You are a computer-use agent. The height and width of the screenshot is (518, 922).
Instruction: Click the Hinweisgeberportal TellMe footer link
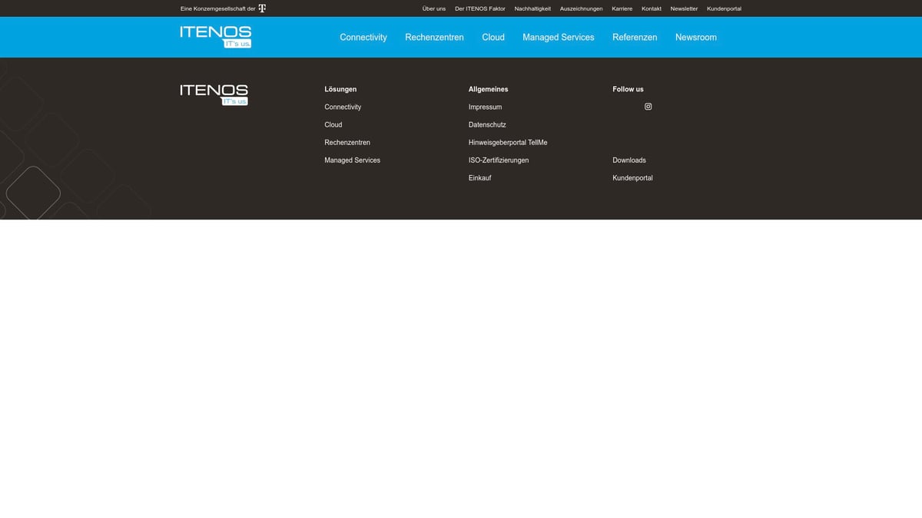pos(508,143)
